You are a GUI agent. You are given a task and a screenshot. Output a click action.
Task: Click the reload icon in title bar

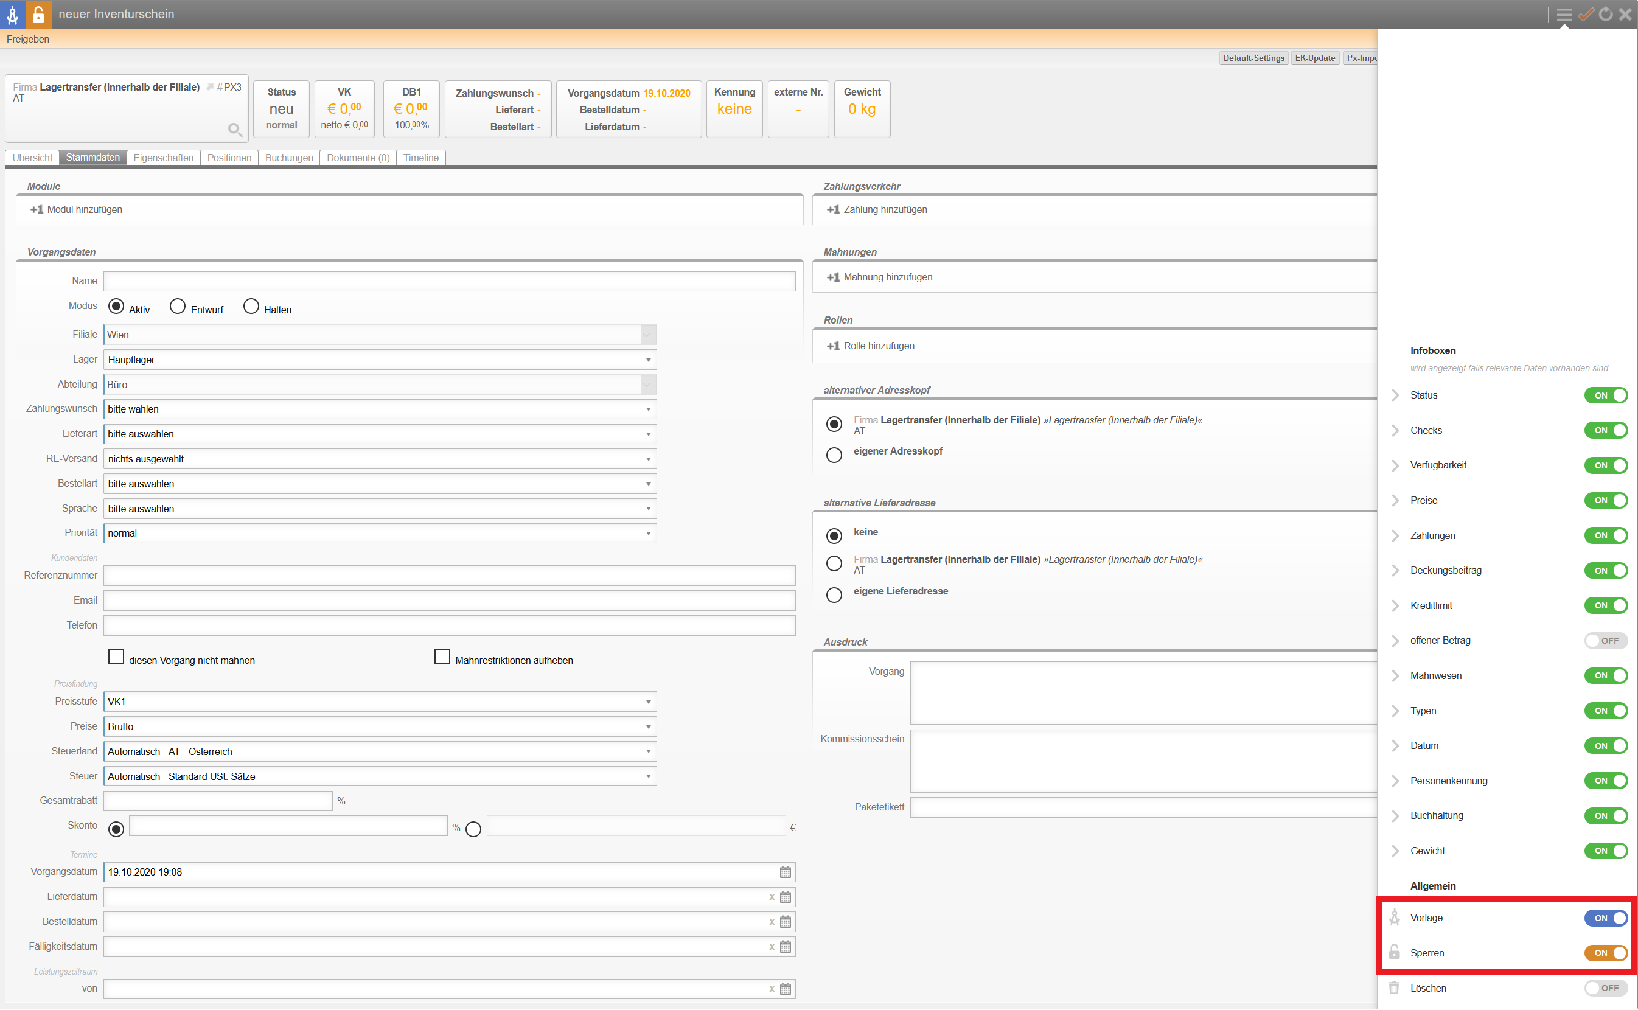[x=1606, y=14]
